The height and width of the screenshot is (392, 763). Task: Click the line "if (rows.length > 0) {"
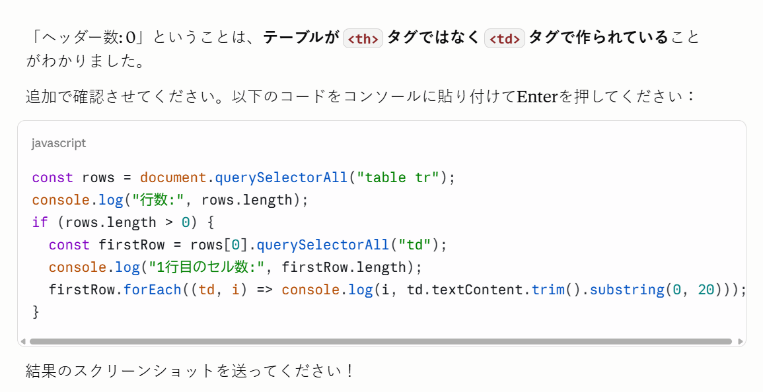click(x=123, y=222)
